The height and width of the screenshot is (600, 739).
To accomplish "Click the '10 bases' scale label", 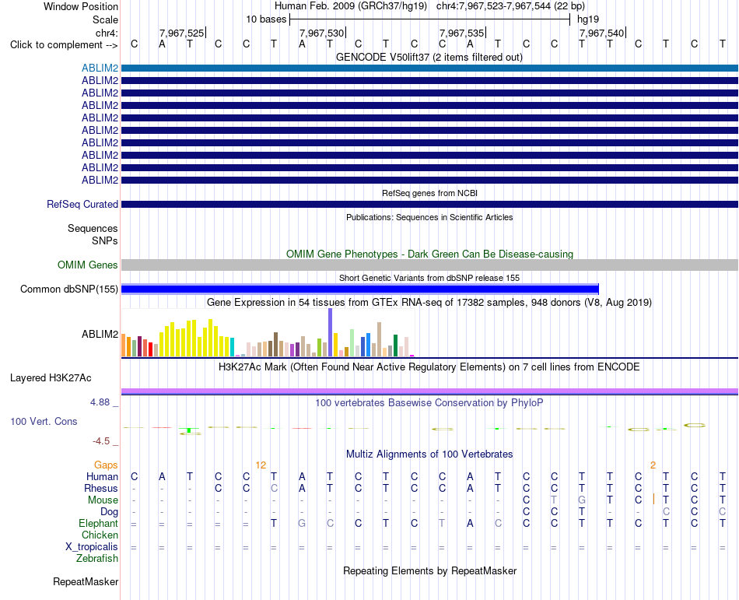I will (x=266, y=19).
